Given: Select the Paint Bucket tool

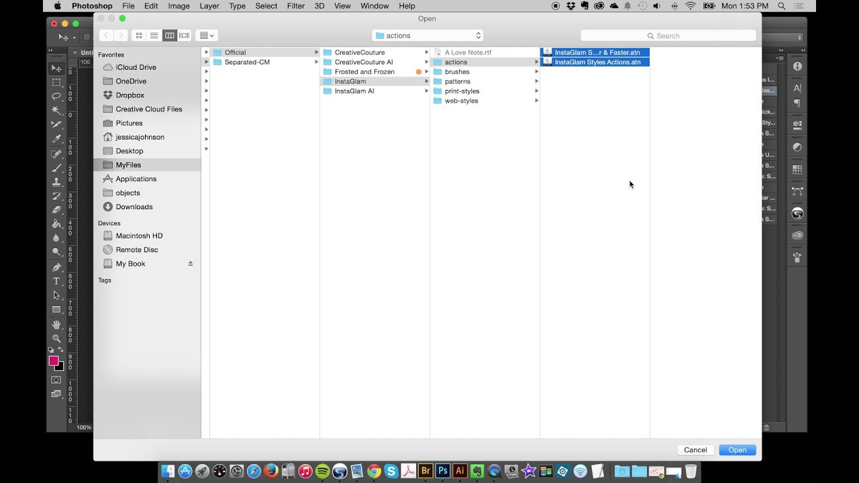Looking at the screenshot, I should pyautogui.click(x=56, y=224).
